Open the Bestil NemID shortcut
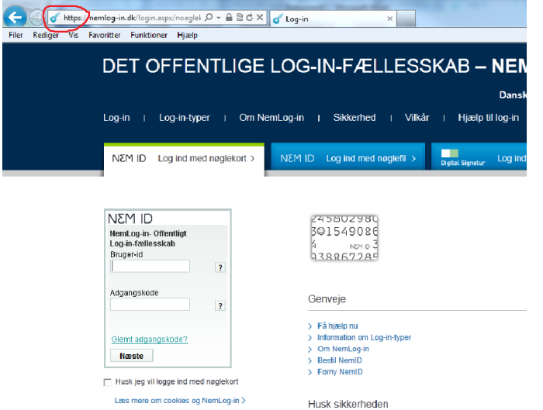This screenshot has width=543, height=410. pos(340,360)
